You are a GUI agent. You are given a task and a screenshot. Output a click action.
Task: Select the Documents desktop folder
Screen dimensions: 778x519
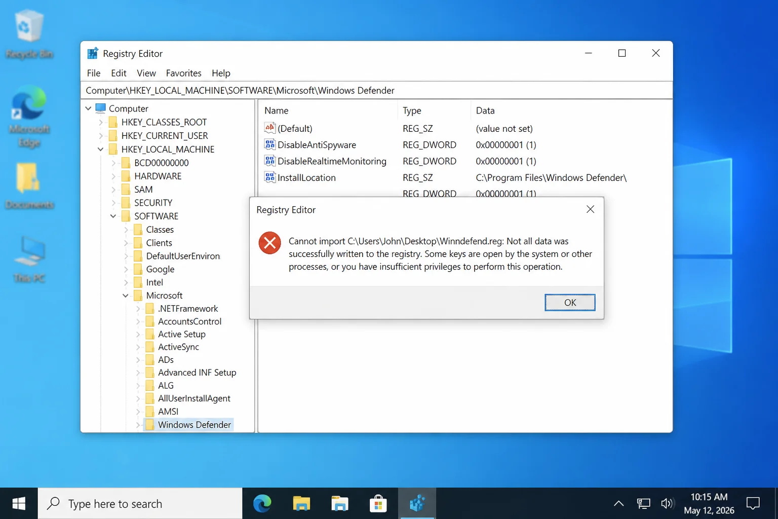(x=29, y=186)
